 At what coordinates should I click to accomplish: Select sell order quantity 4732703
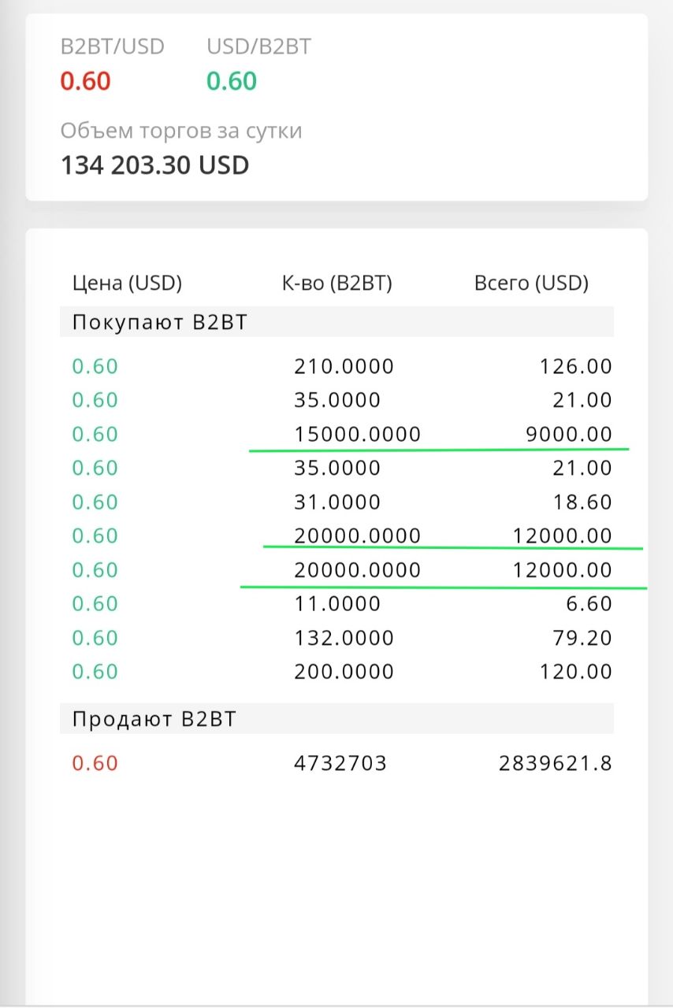pyautogui.click(x=340, y=762)
